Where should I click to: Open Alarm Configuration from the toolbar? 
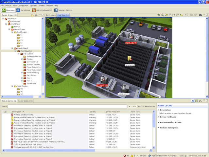tap(42, 10)
